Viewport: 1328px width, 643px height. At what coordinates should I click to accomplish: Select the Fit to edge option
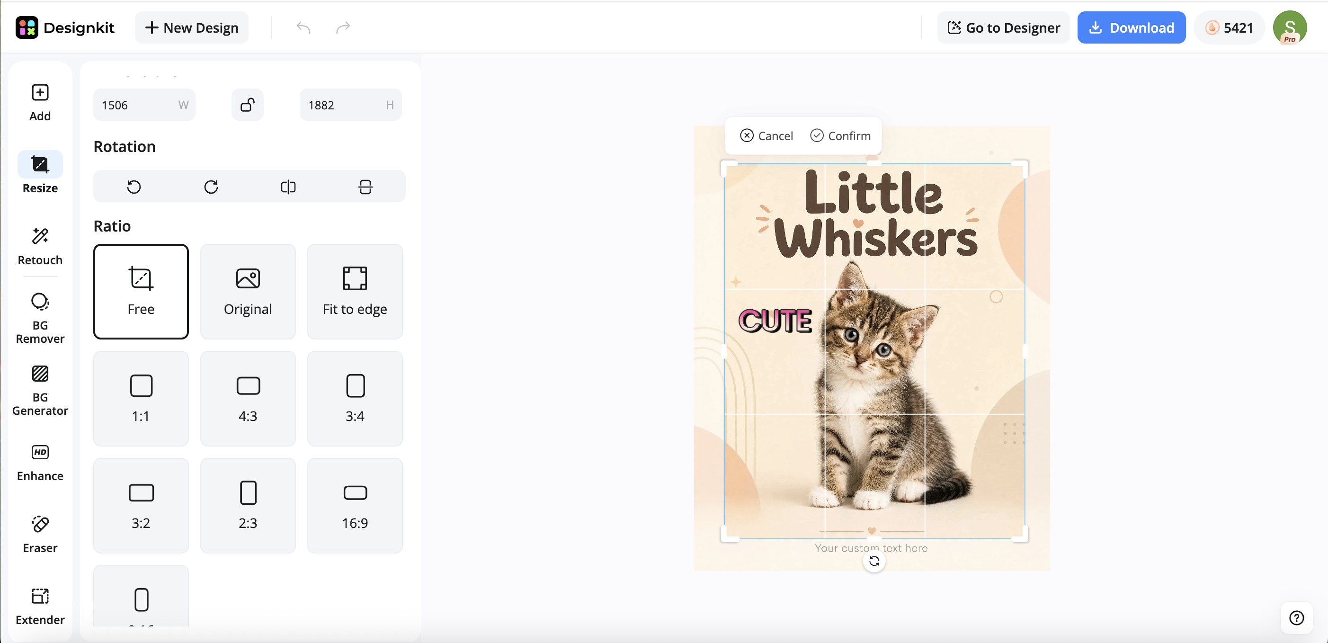pyautogui.click(x=355, y=291)
